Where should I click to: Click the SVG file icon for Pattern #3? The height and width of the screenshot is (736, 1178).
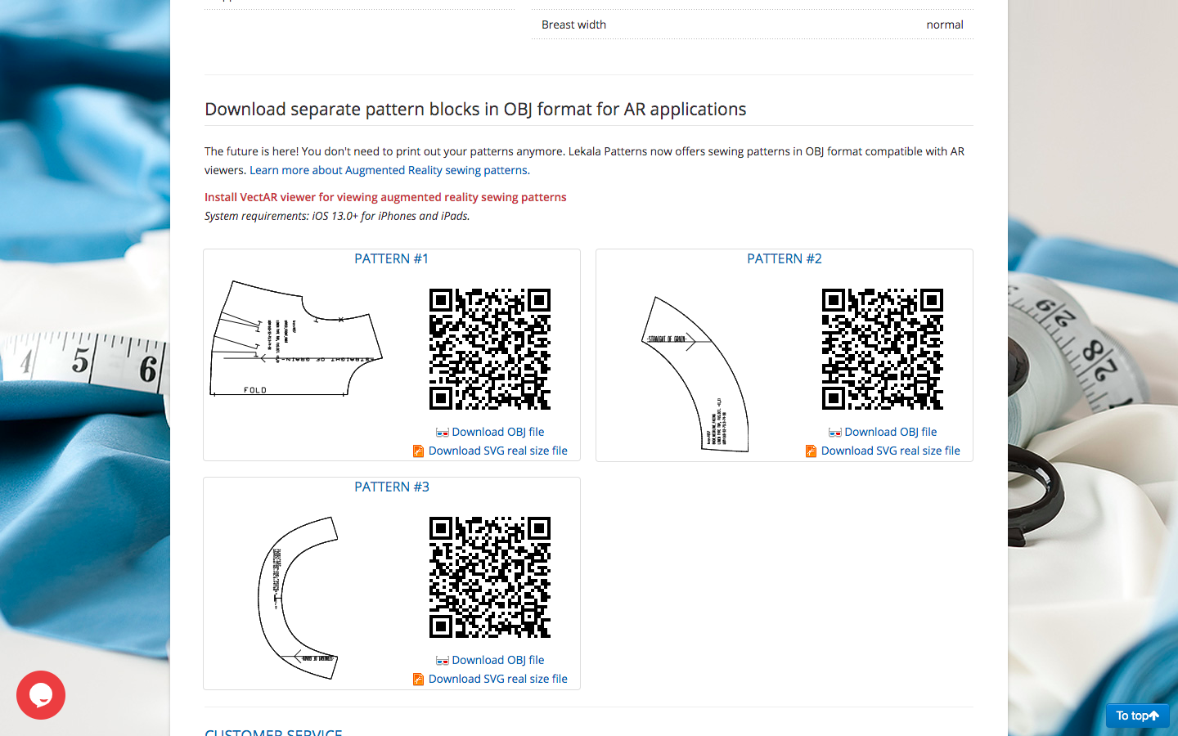(418, 680)
